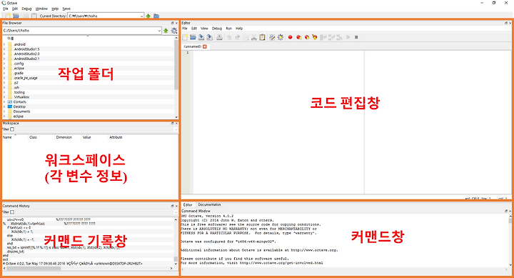Click Paste clipboard icon in Editor toolbar
Screen dimensions: 514x278
pyautogui.click(x=262, y=37)
